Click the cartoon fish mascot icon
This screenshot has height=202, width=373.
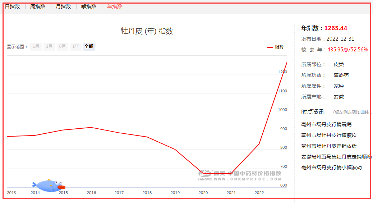coord(49,185)
